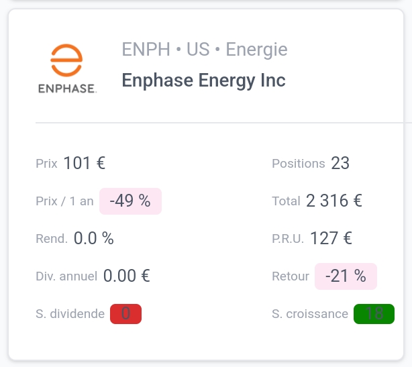412x367 pixels.
Task: Click the Retour label
Action: 291,276
